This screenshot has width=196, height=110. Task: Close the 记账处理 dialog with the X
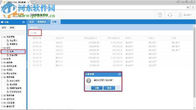pyautogui.click(x=119, y=74)
